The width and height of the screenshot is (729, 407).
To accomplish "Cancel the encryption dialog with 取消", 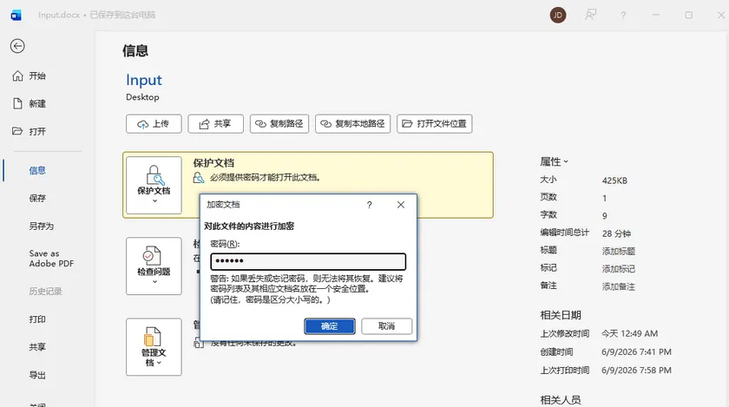I will click(386, 326).
